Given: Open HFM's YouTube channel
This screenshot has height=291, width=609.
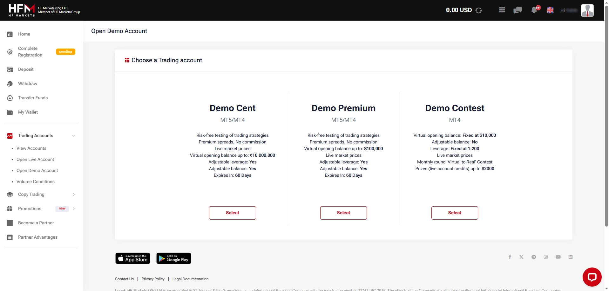Looking at the screenshot, I should tap(558, 257).
